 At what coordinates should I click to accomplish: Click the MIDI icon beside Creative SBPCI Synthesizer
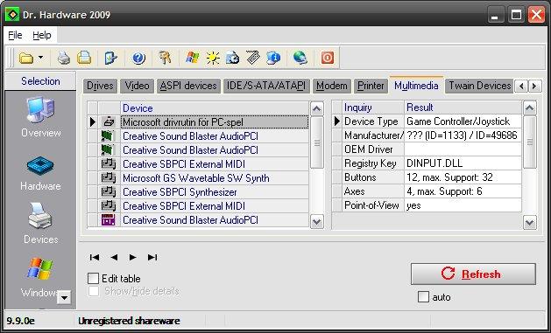[x=109, y=191]
